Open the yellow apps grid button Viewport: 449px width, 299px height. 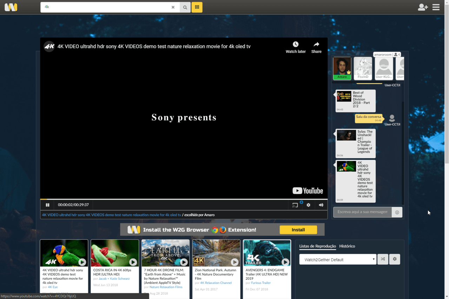point(197,7)
